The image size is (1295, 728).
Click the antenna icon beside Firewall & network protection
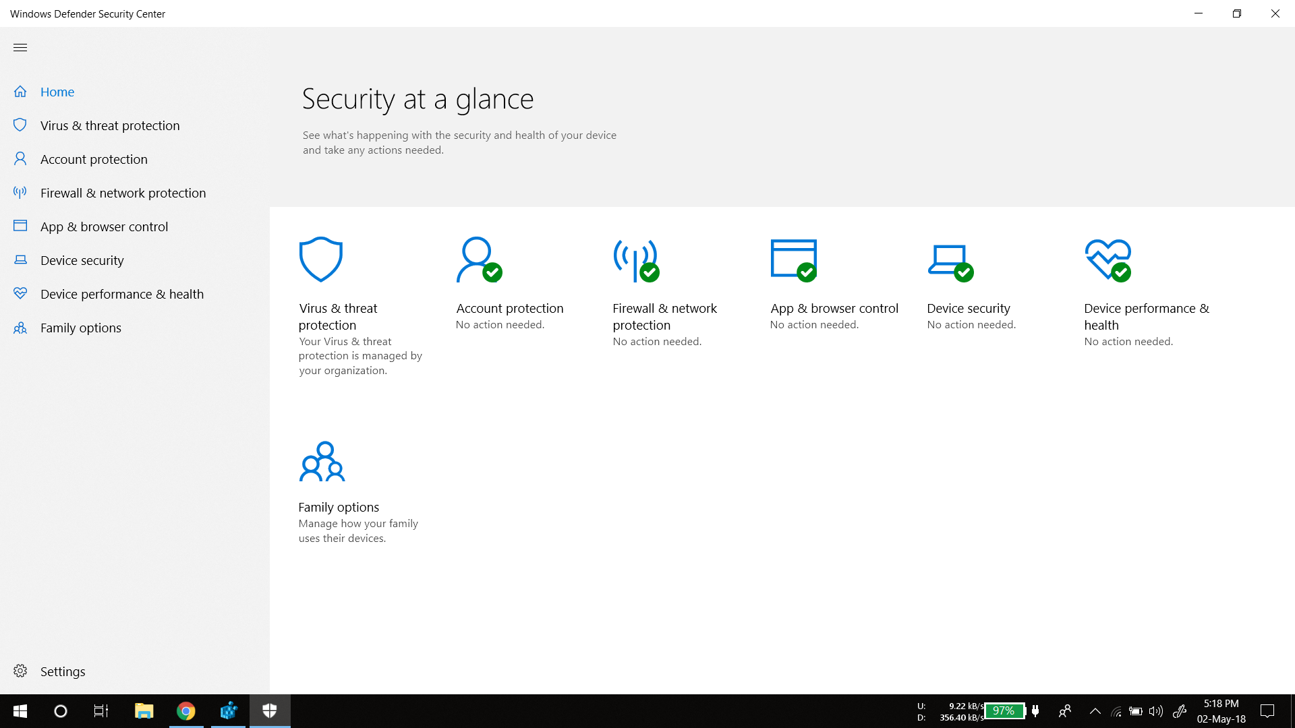tap(20, 192)
